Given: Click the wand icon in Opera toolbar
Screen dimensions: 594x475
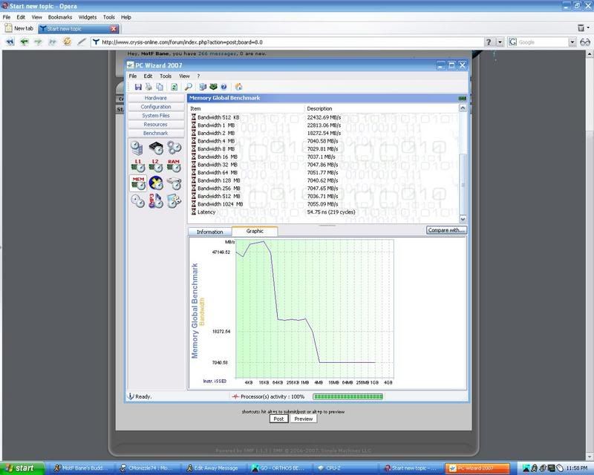Looking at the screenshot, I should click(x=82, y=42).
